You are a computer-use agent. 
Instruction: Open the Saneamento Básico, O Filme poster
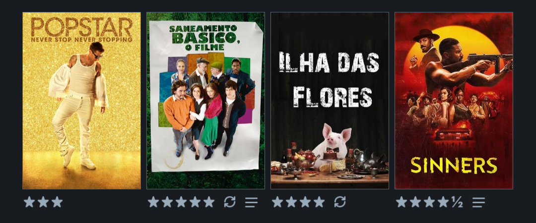tap(206, 101)
